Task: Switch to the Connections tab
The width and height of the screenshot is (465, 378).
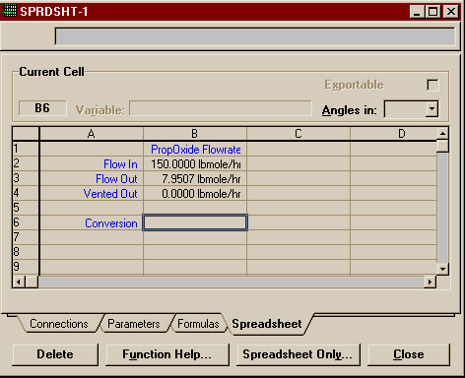Action: pyautogui.click(x=59, y=324)
